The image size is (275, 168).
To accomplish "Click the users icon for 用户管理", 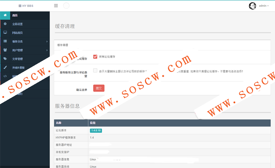I will point(5,50).
